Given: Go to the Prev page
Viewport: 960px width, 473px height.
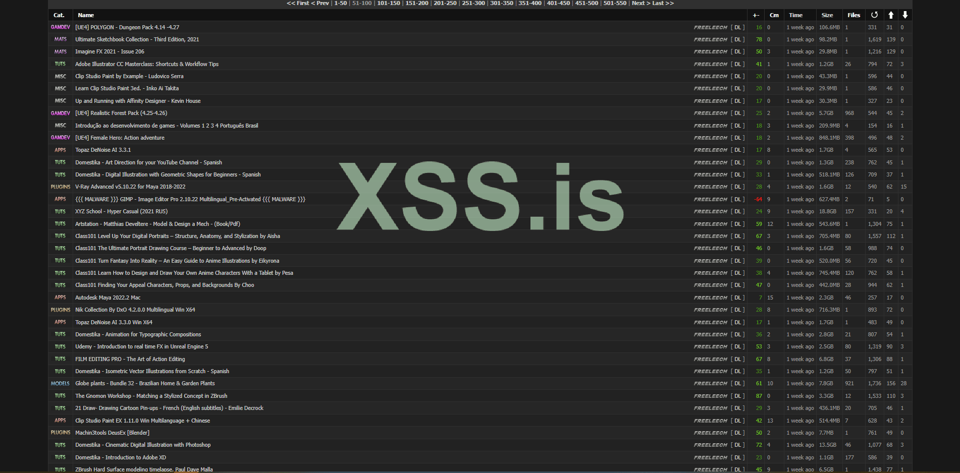Looking at the screenshot, I should point(320,3).
